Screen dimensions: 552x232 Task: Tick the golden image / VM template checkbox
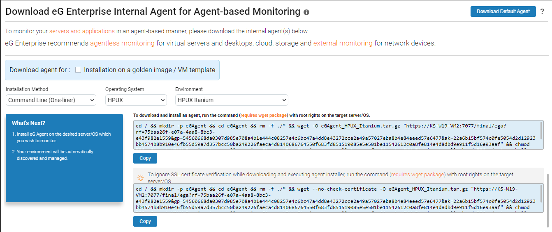click(x=78, y=70)
